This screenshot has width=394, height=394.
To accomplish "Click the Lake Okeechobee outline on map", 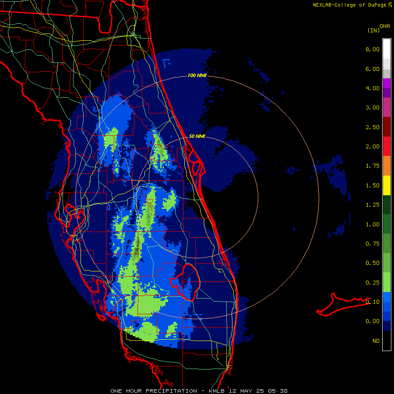I will [185, 281].
